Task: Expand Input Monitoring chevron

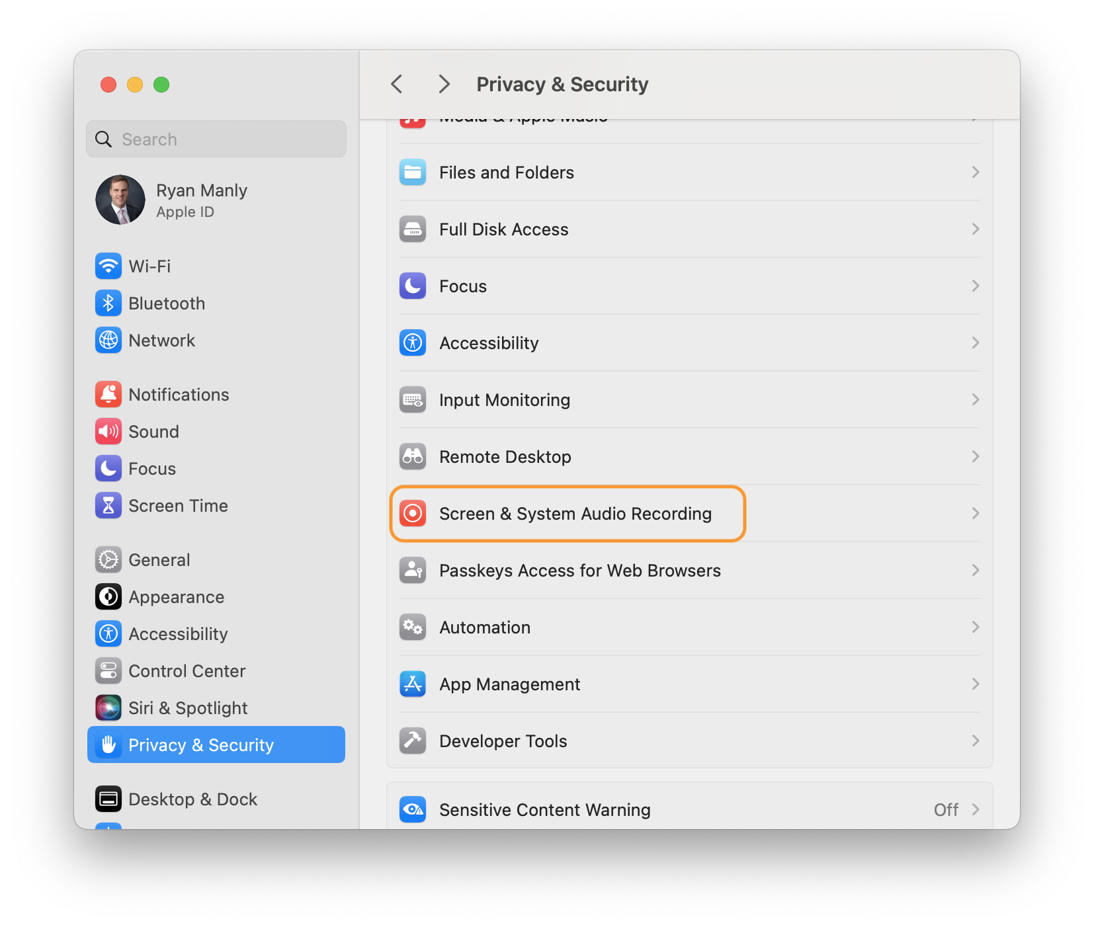Action: coord(976,400)
